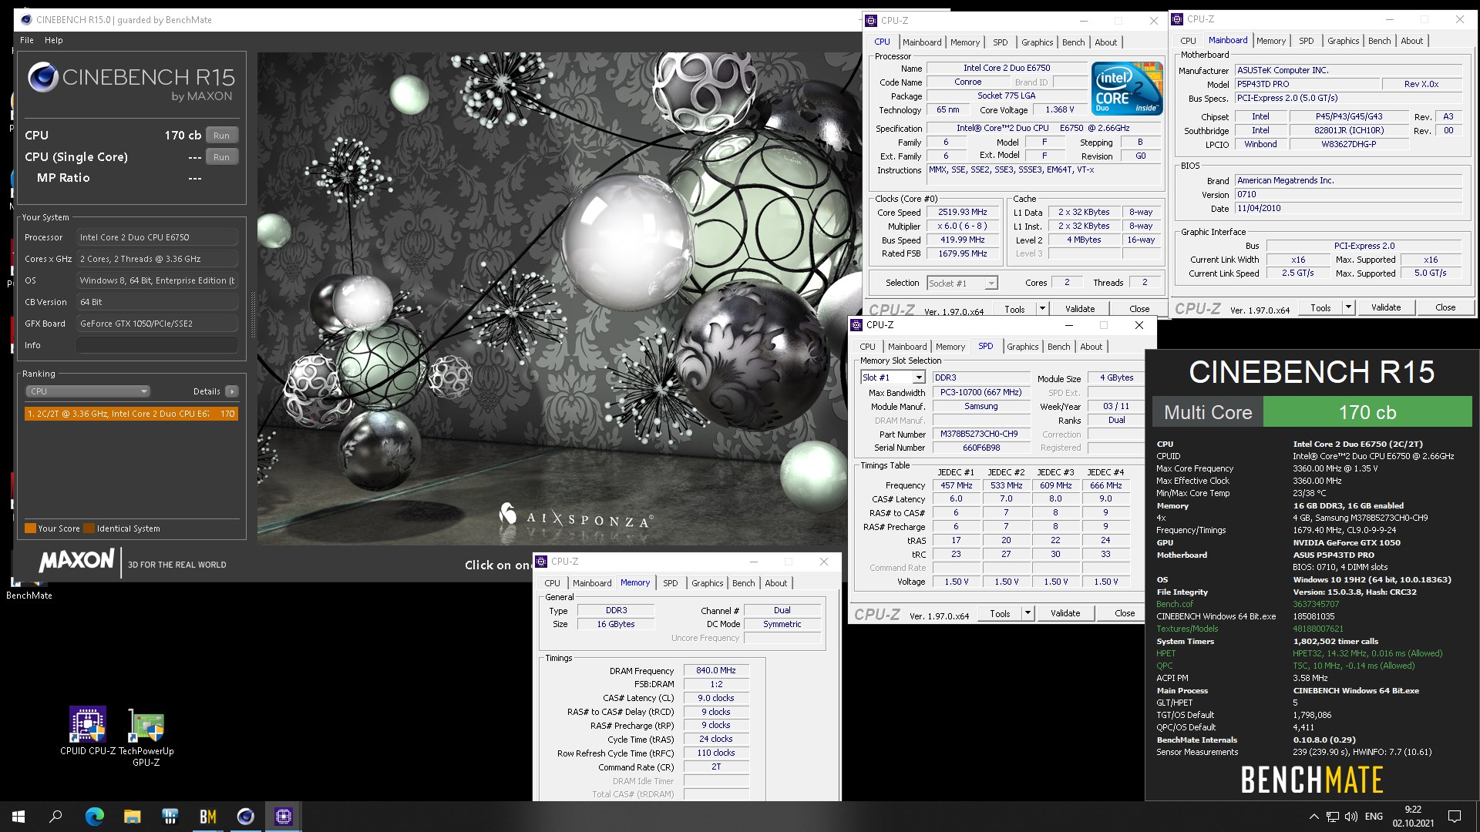Open Tools dropdown arrow in SPD window
1480x832 pixels.
pos(1028,613)
